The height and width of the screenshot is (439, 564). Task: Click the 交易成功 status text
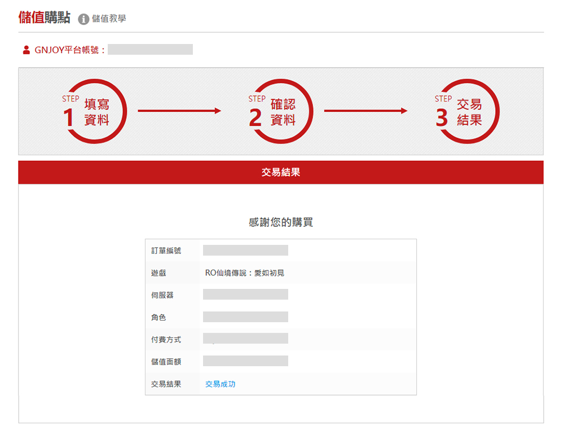click(x=221, y=384)
